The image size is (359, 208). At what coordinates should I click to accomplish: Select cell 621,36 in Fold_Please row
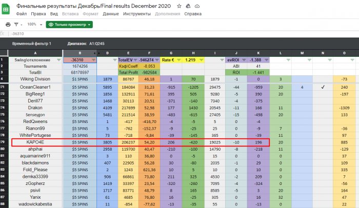[x=149, y=170]
